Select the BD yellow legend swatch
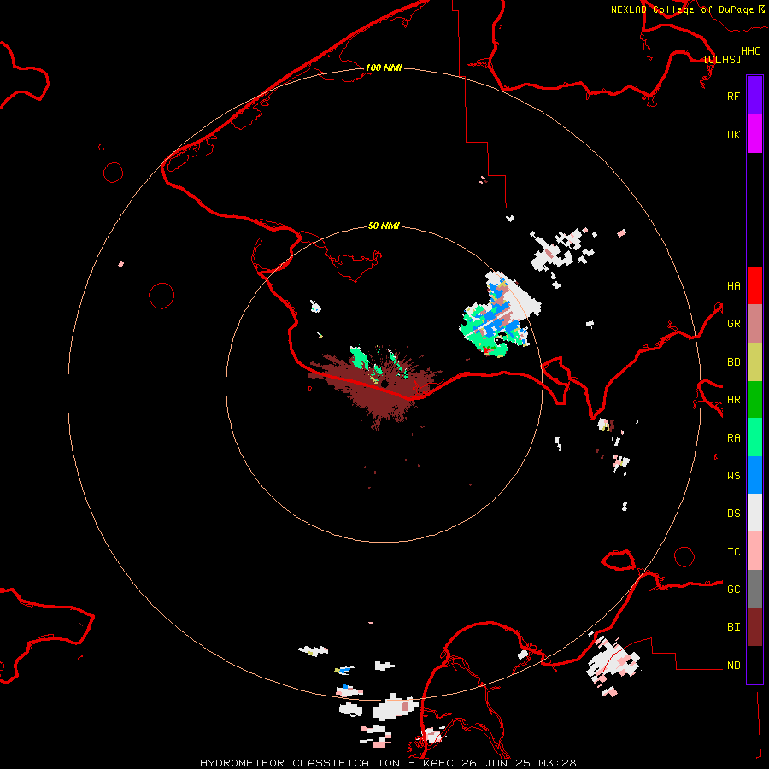This screenshot has width=769, height=769. tap(754, 362)
